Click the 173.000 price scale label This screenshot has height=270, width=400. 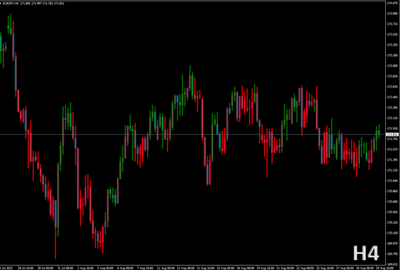(392, 66)
